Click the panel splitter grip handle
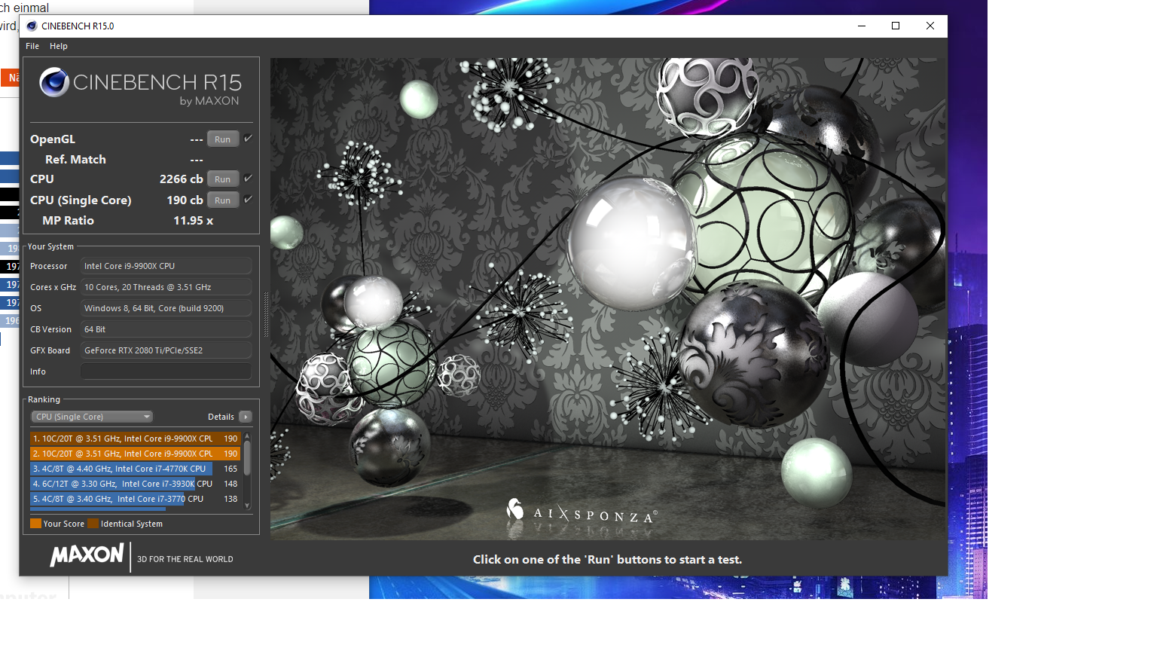The width and height of the screenshot is (1157, 651). pos(265,314)
